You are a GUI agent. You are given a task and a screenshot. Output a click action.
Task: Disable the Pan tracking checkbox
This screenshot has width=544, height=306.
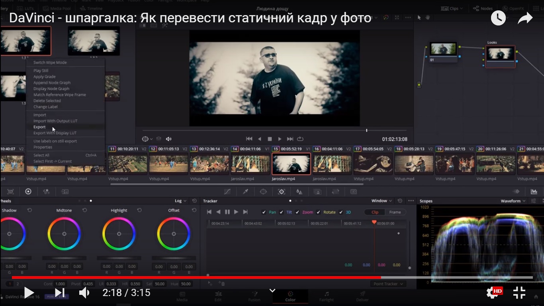point(264,212)
